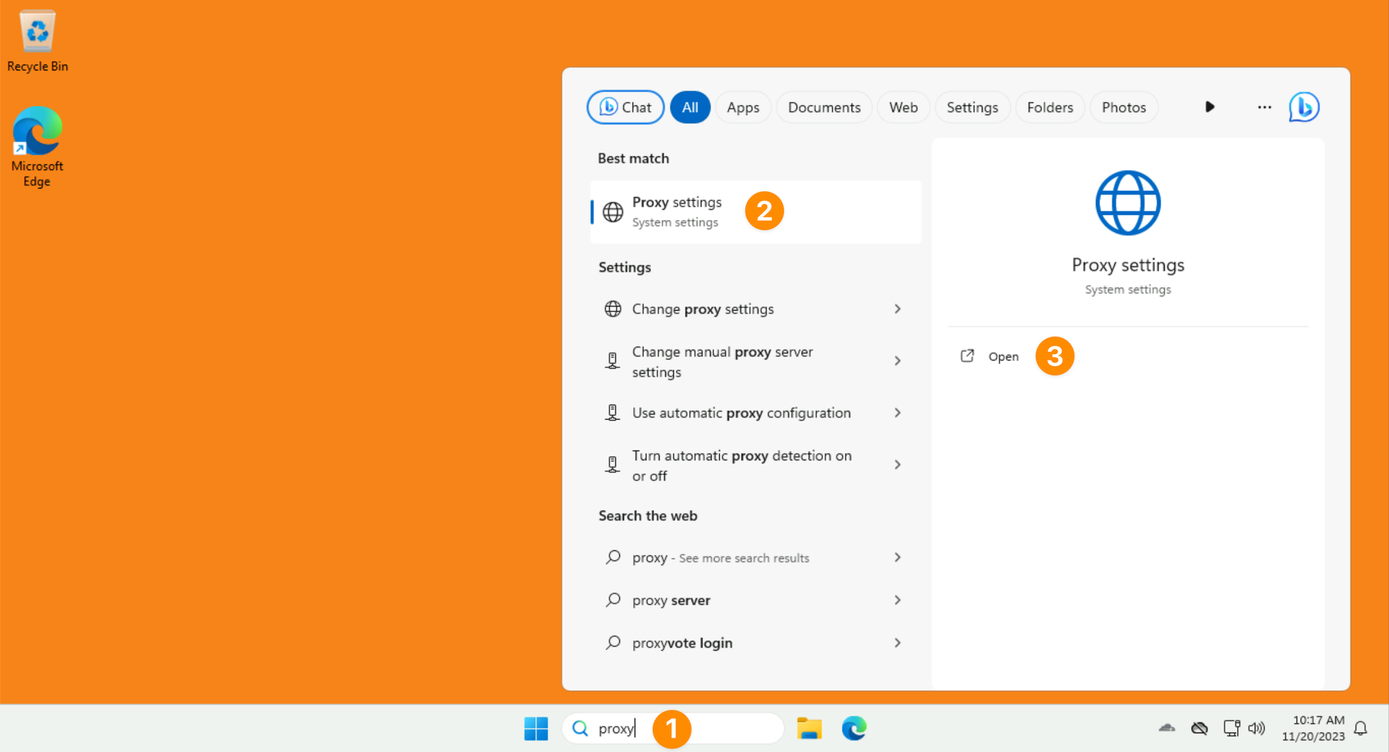Open the proxyvote login web suggestion

(x=682, y=643)
